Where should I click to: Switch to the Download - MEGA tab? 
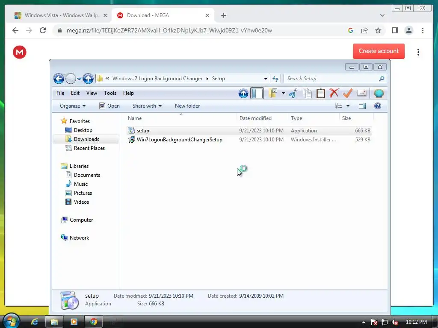click(x=163, y=15)
